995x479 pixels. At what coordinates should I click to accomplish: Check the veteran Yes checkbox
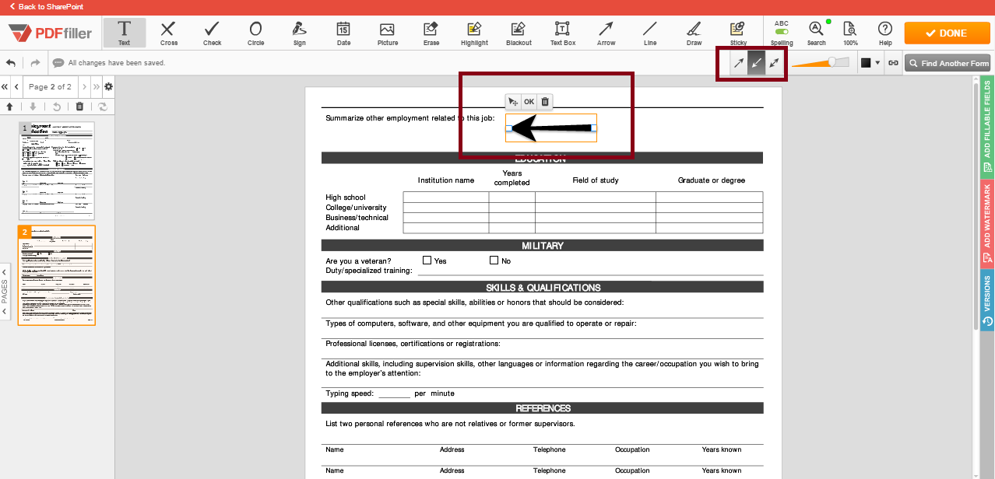click(427, 260)
